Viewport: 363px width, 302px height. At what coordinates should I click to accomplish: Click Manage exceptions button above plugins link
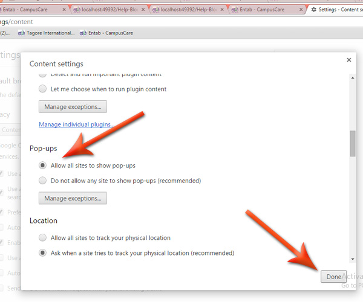pyautogui.click(x=73, y=107)
